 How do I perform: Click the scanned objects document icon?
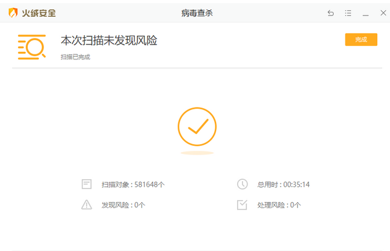tap(87, 184)
